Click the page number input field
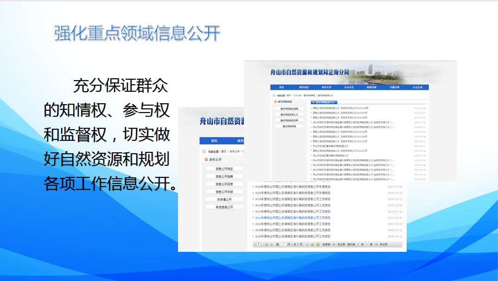The width and height of the screenshot is (498, 281). pyautogui.click(x=283, y=244)
